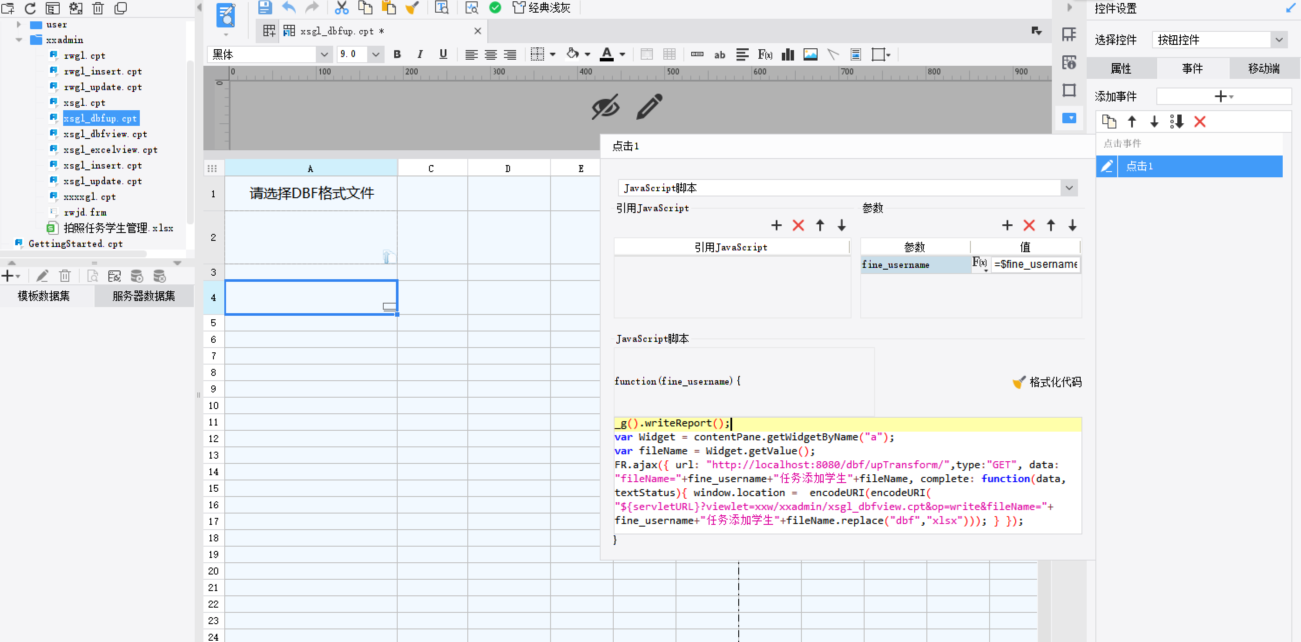
Task: Collapse the xxadmin folder
Action: pyautogui.click(x=19, y=40)
